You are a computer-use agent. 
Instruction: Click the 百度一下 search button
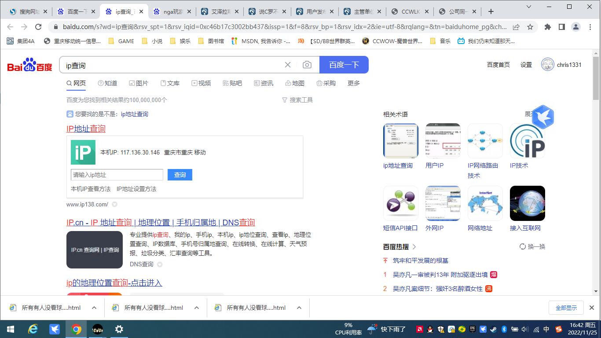tap(344, 64)
